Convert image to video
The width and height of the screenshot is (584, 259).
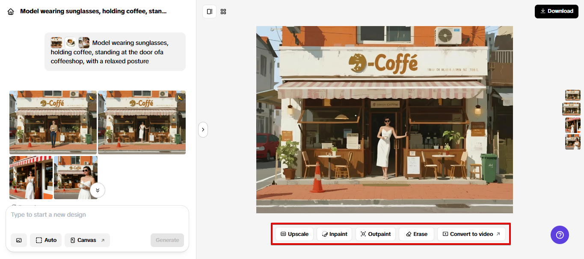click(471, 234)
